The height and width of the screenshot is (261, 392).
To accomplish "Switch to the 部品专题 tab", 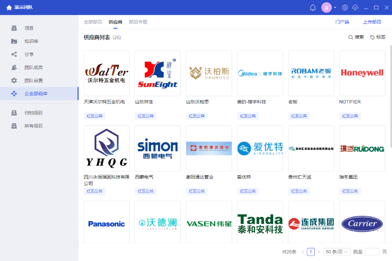I will click(138, 22).
